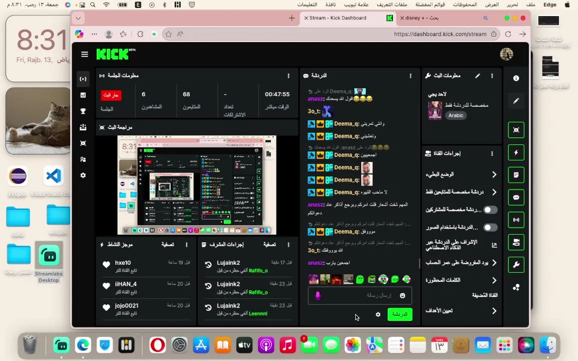Click تصفية filter in the moderator actions panel

(x=269, y=245)
